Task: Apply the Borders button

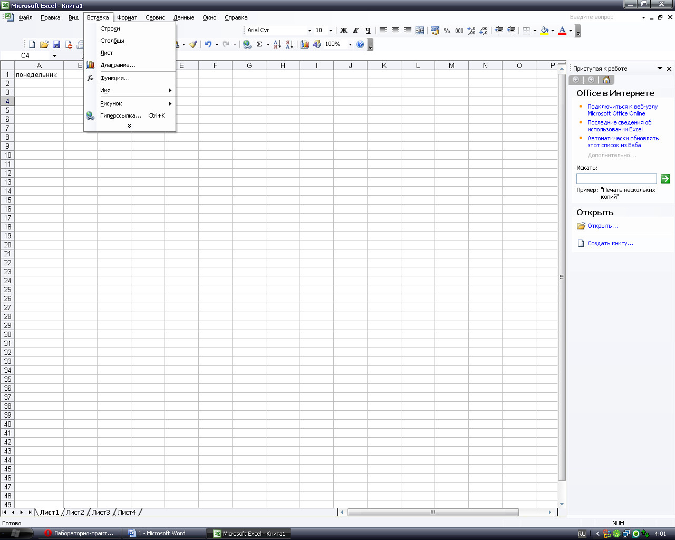Action: click(526, 31)
